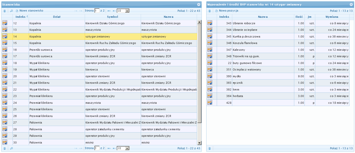Click edit icon for row 14 sztygar zmianowy
This screenshot has height=153, width=355.
[5, 36]
